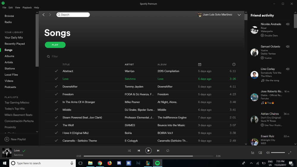
Task: Go to Albums in the library
Action: coord(9,56)
